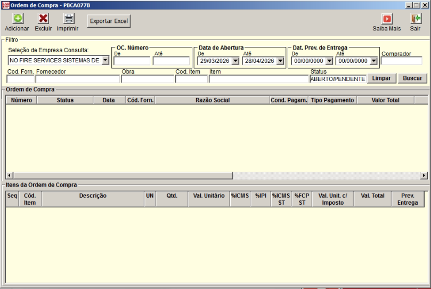Click the Status field showing ABERTO/PENDENTE
Viewport: 431px width, 289px height.
point(338,79)
